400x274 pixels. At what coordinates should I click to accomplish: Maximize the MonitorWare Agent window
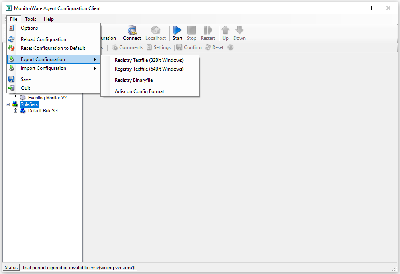[370, 8]
